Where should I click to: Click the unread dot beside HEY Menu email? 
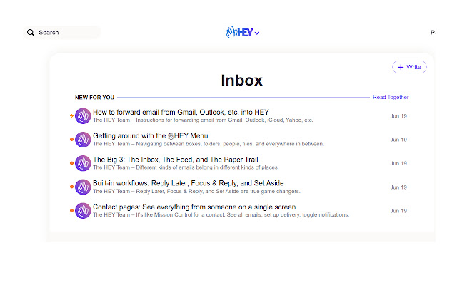[71, 140]
